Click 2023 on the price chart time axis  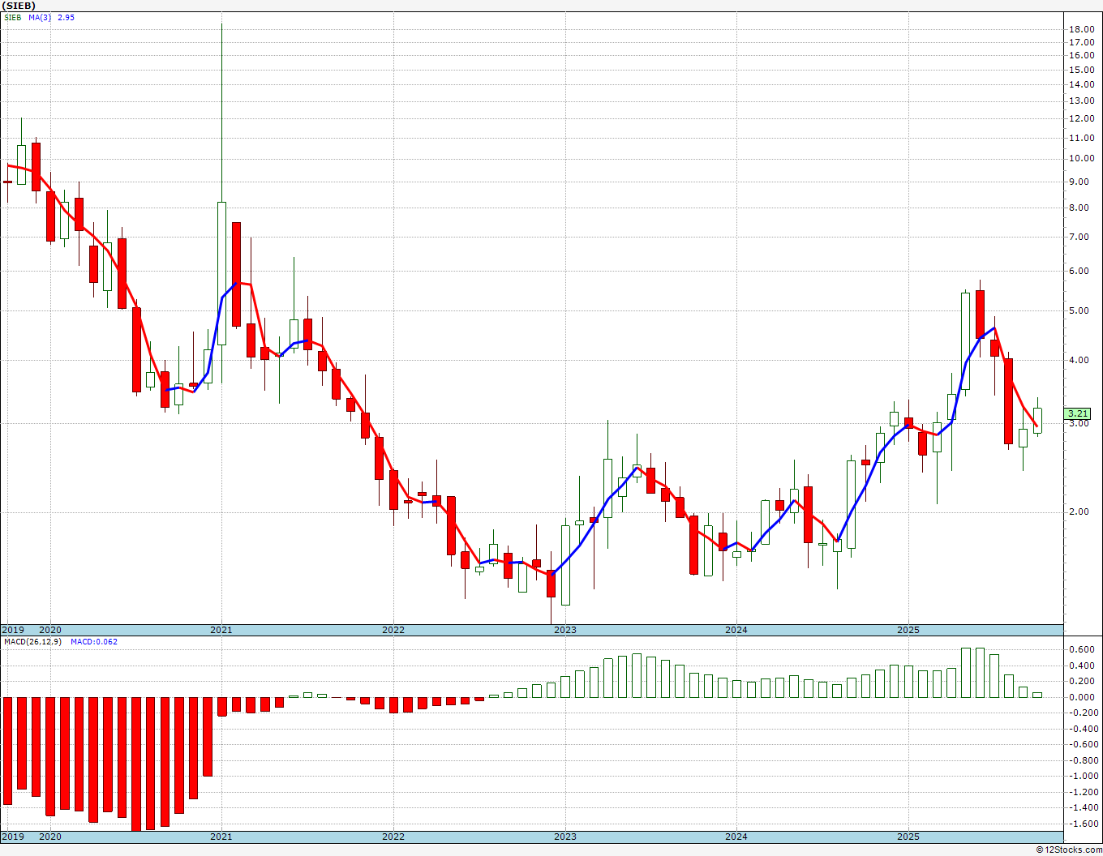pos(565,630)
